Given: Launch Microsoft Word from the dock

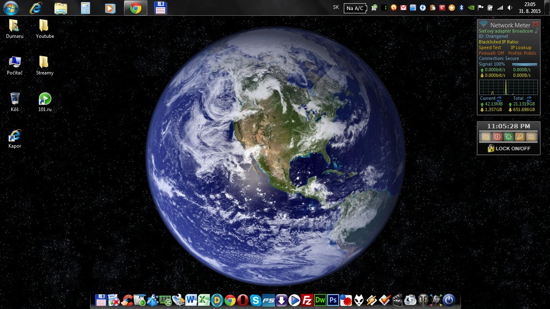Looking at the screenshot, I should 191,300.
